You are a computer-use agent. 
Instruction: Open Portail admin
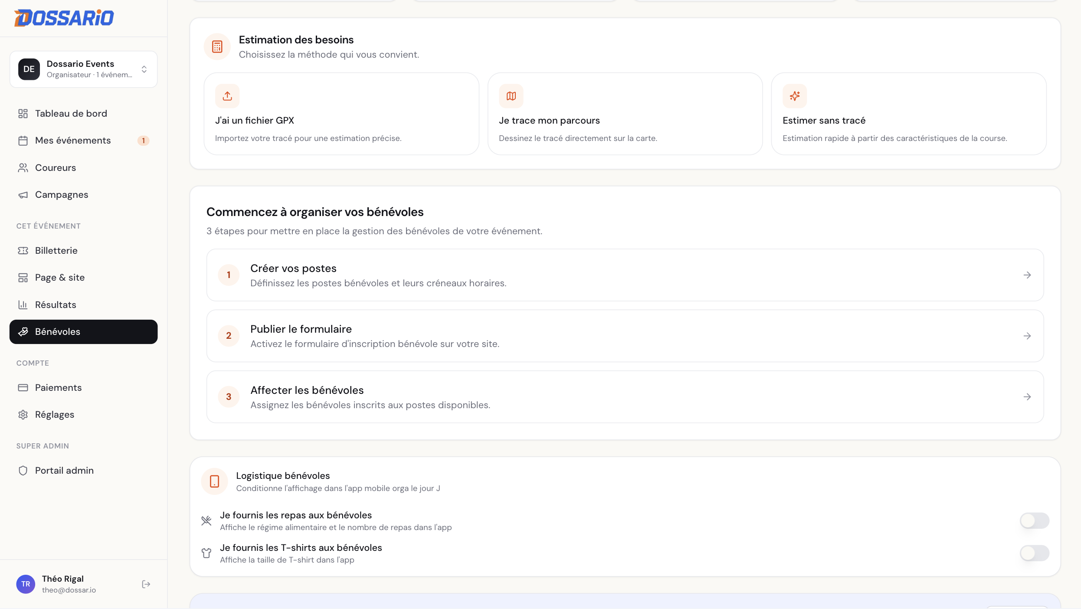83,471
